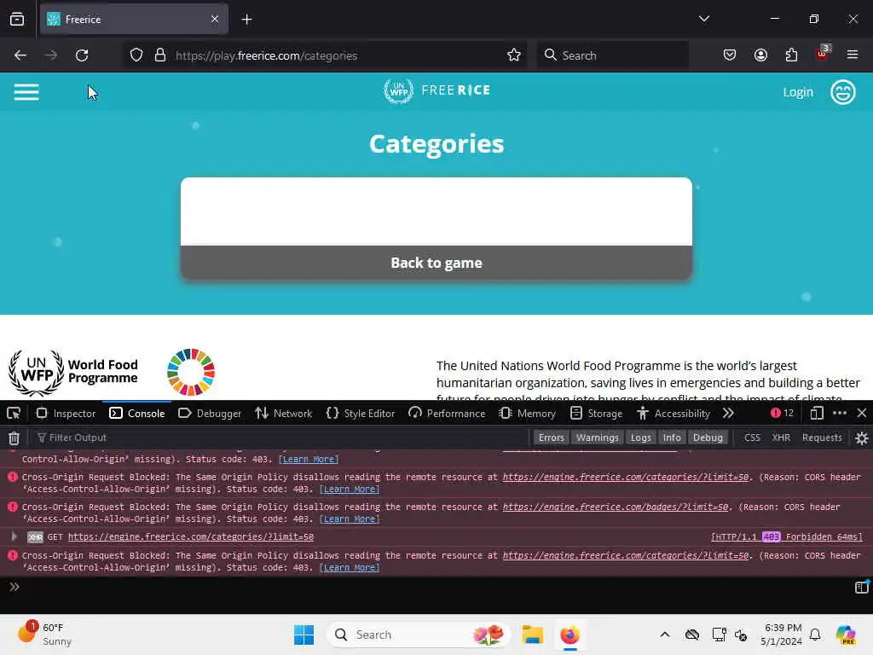Image resolution: width=873 pixels, height=655 pixels.
Task: Switch to the Debugger tab
Action: [x=210, y=414]
